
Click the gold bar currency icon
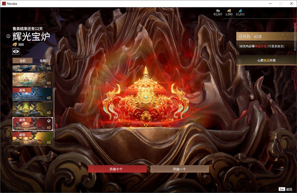229,11
